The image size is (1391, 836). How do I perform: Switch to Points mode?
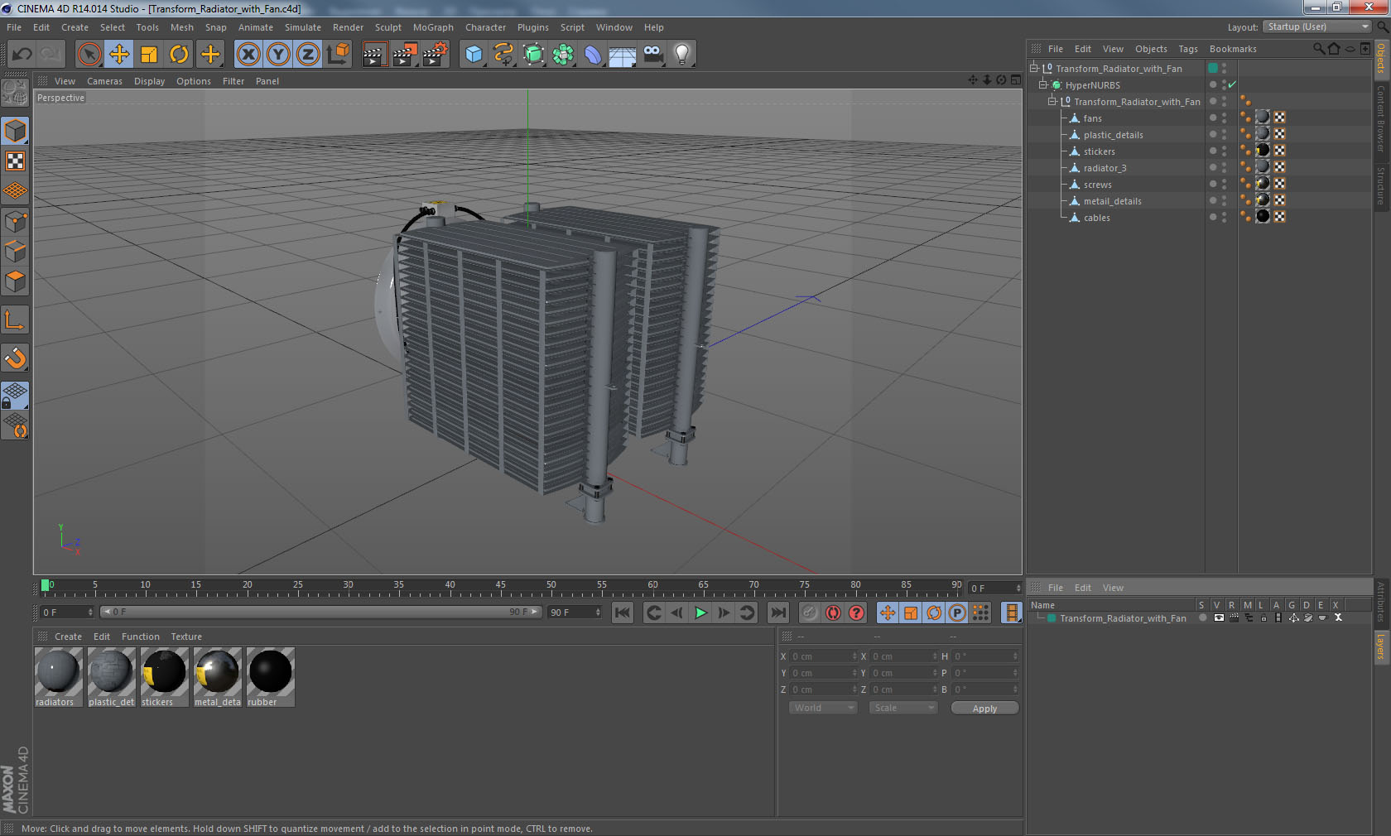pos(15,221)
